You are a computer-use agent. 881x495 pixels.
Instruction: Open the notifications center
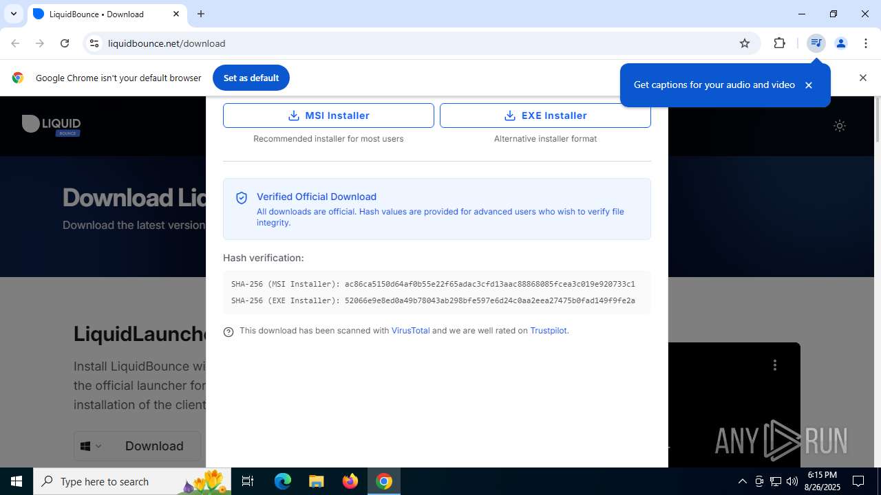point(858,481)
